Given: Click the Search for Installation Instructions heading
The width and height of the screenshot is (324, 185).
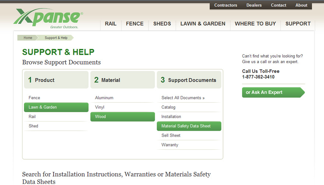Looking at the screenshot, I should point(116,178).
